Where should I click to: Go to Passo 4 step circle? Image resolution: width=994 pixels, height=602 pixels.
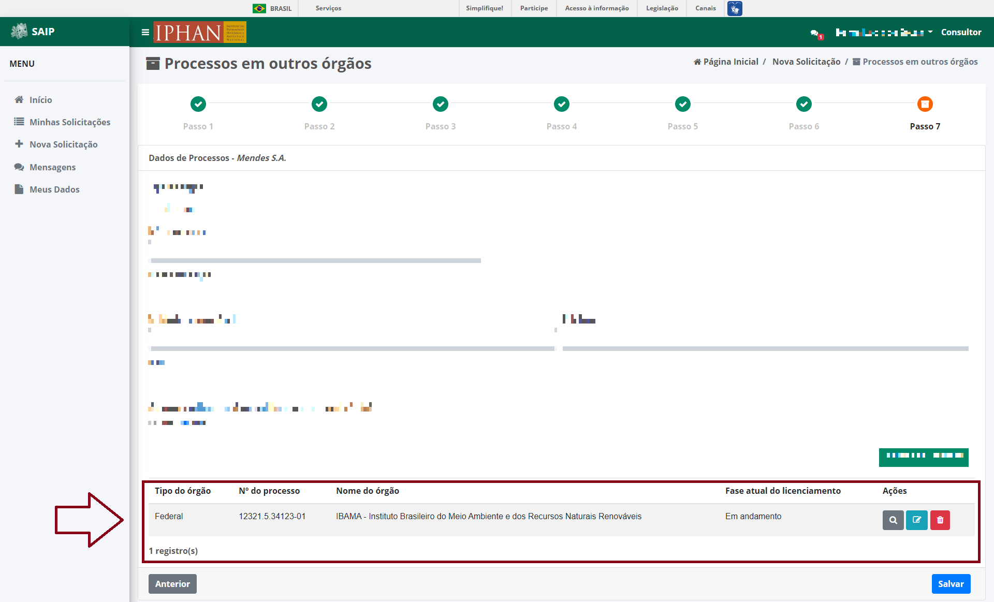click(x=562, y=104)
